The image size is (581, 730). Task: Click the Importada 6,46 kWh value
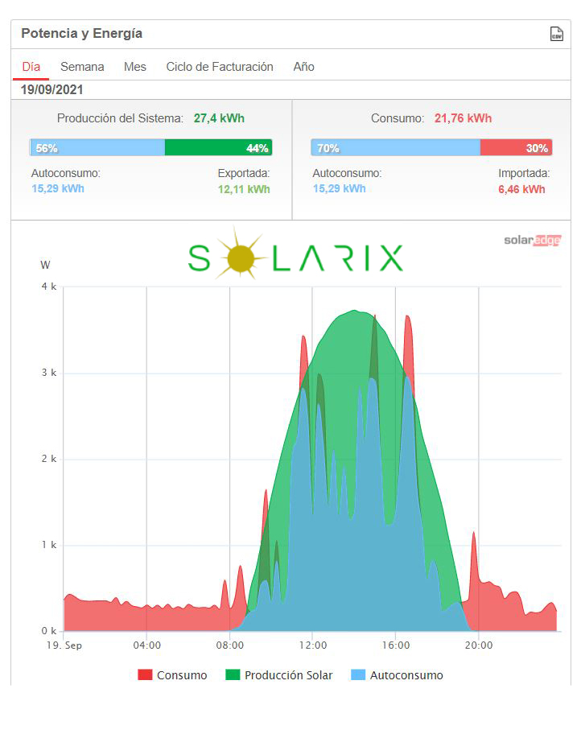point(521,189)
